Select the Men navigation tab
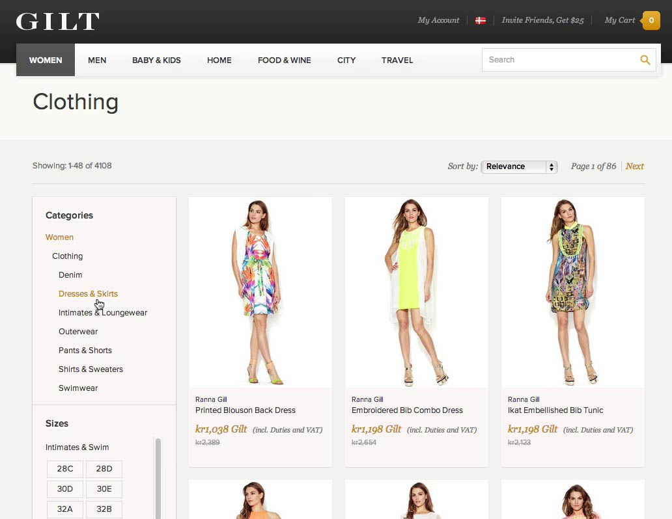 tap(97, 60)
